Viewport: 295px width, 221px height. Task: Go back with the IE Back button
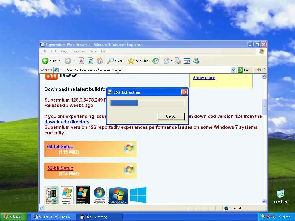(49, 61)
